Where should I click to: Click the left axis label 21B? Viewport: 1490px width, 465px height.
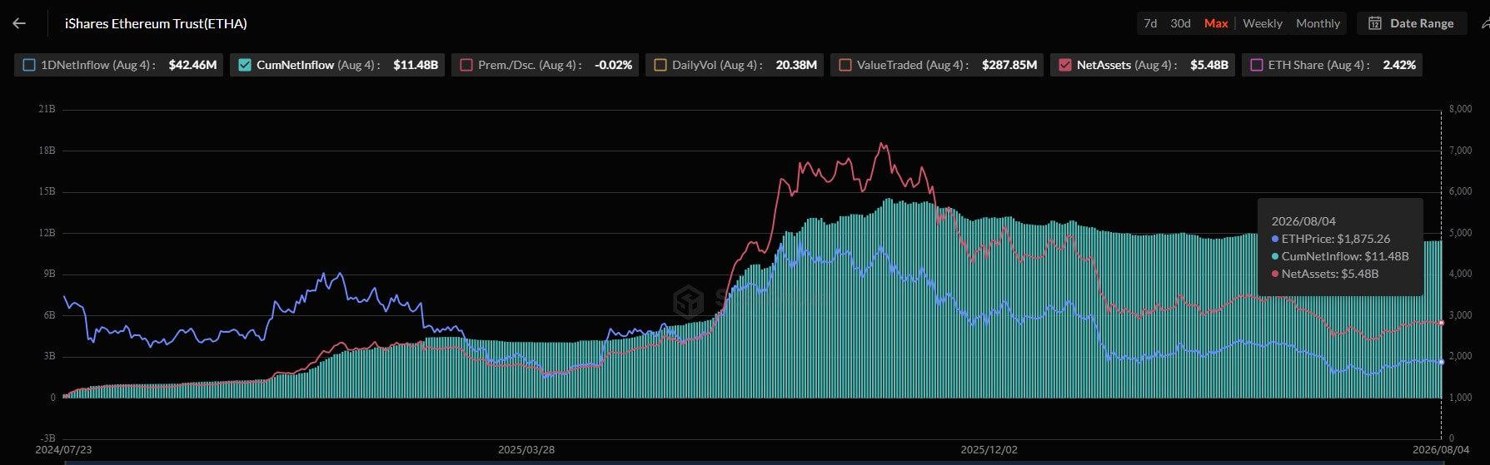(47, 110)
